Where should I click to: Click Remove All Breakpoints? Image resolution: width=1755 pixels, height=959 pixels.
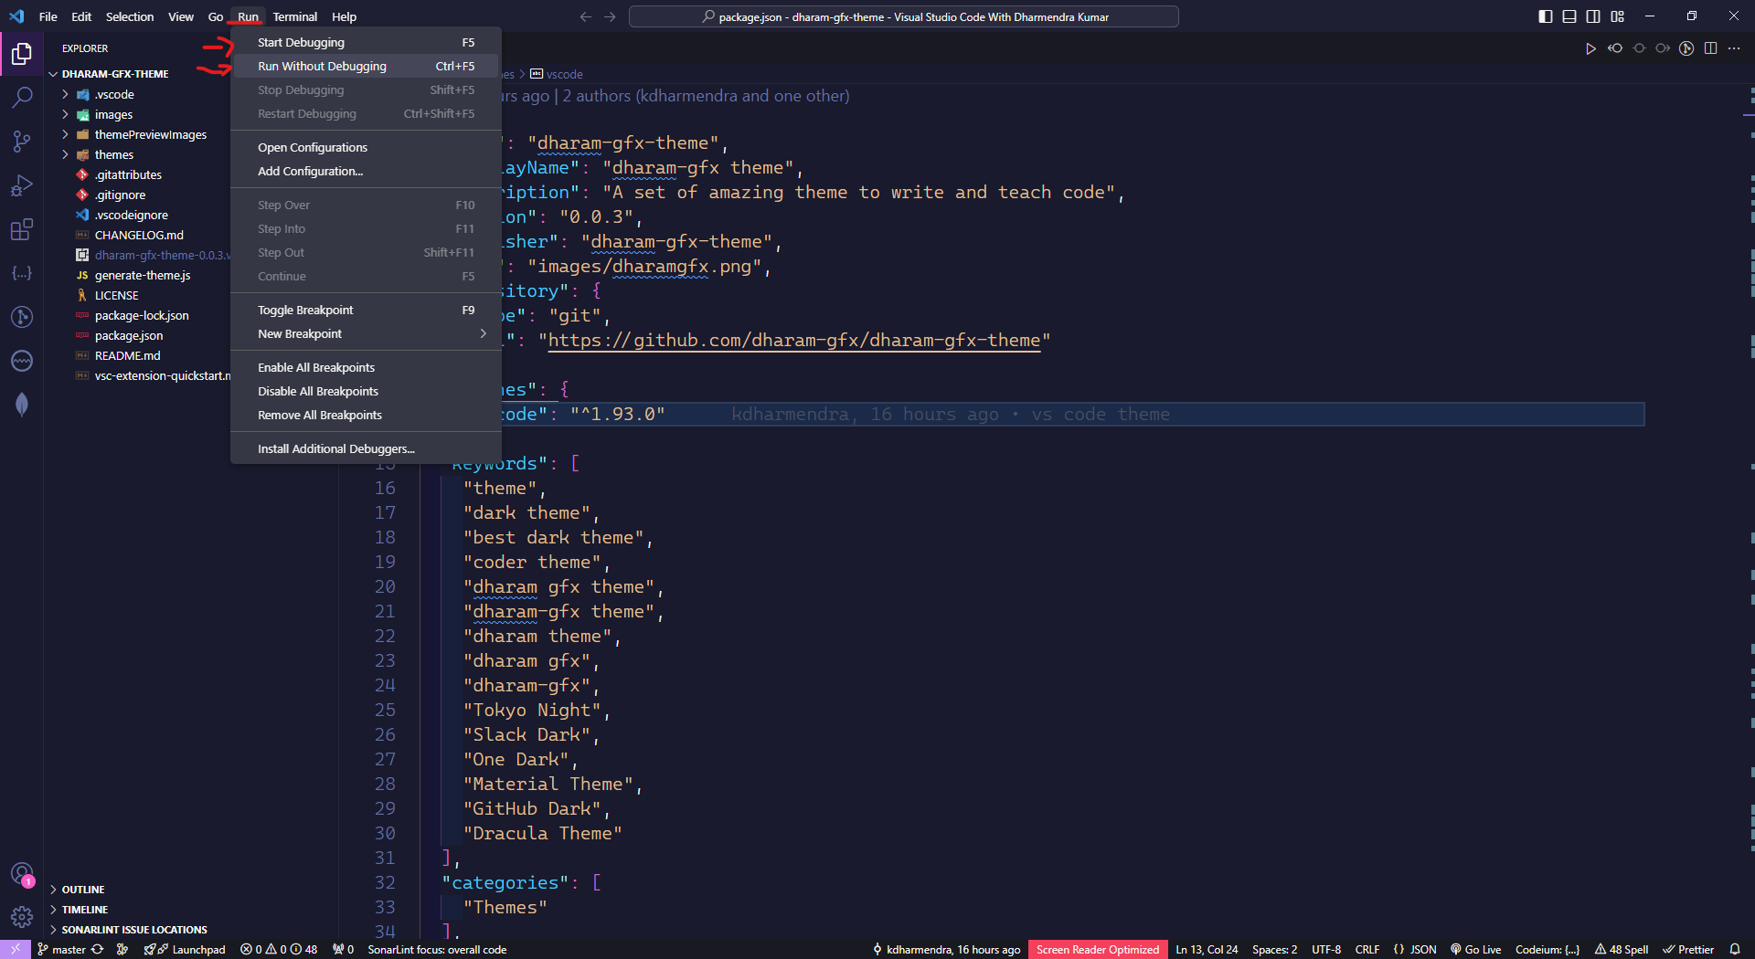click(366, 416)
